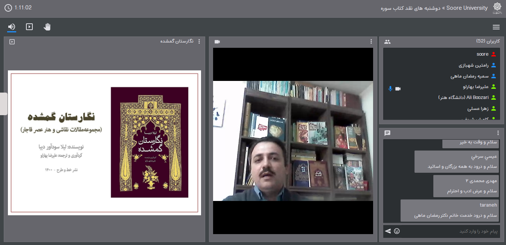Open options menu of نگارستان گمشده panel
This screenshot has height=245, width=506.
[x=200, y=41]
